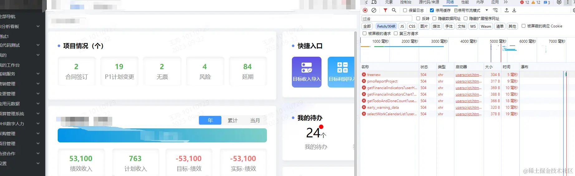Screen dimensions: 575x176
Task: Switch to 源代码/来源 DevTools tab
Action: click(429, 2)
